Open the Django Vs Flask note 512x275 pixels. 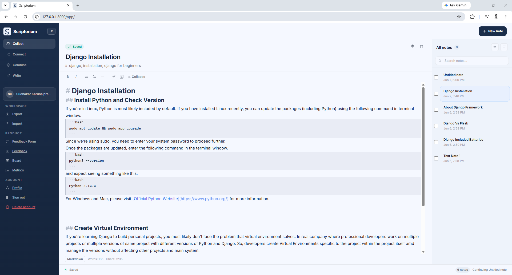[475, 126]
